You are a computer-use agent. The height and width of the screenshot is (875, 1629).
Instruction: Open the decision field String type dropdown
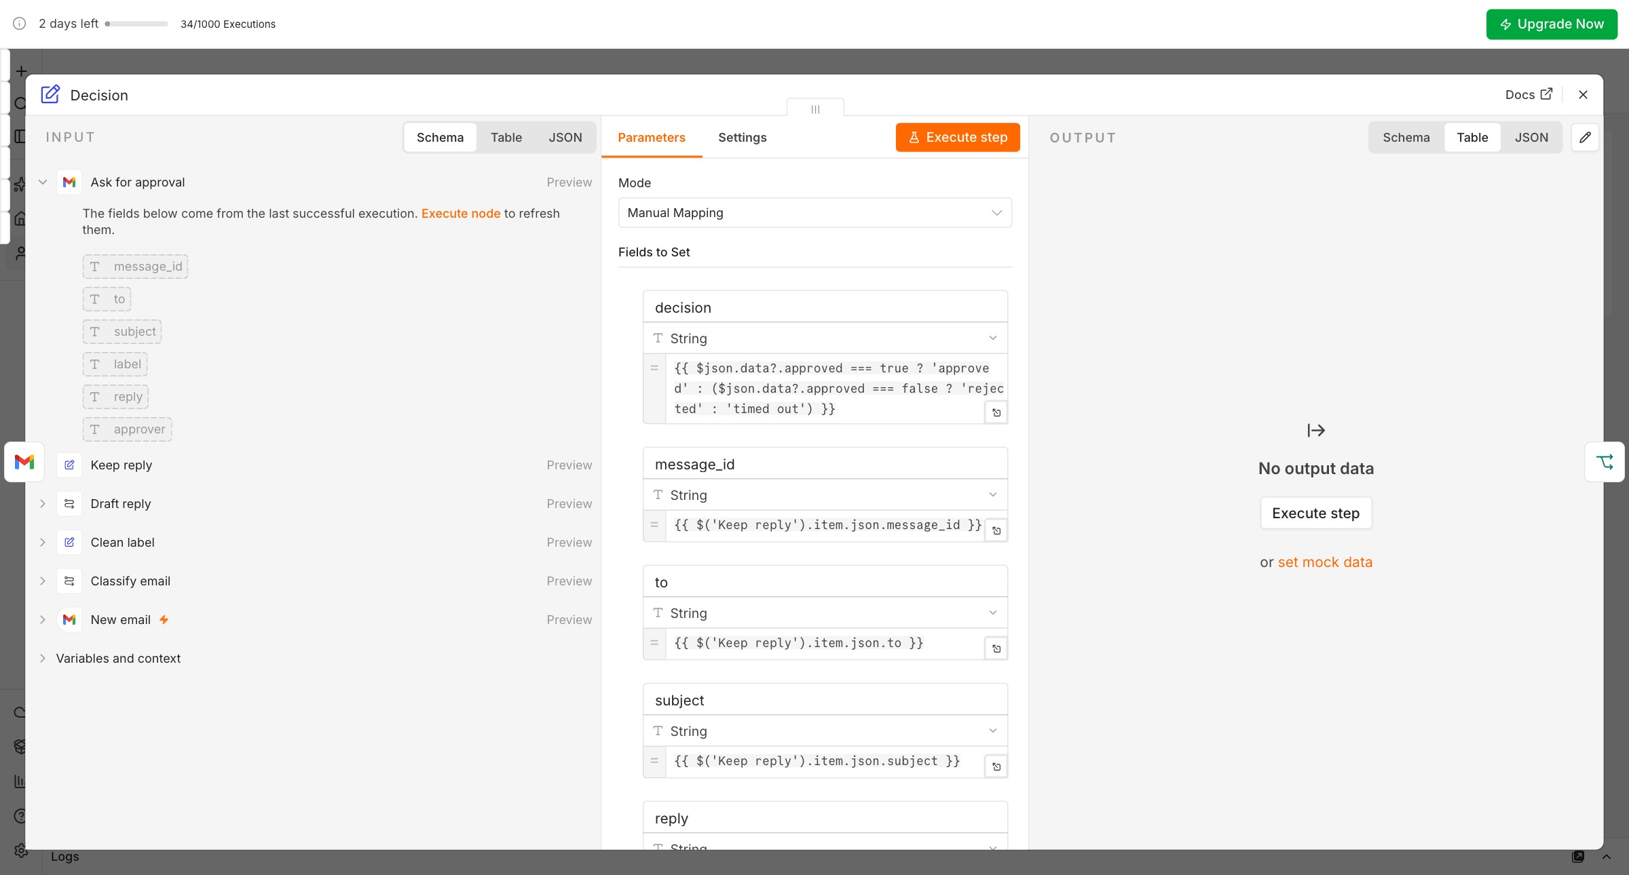pyautogui.click(x=825, y=338)
